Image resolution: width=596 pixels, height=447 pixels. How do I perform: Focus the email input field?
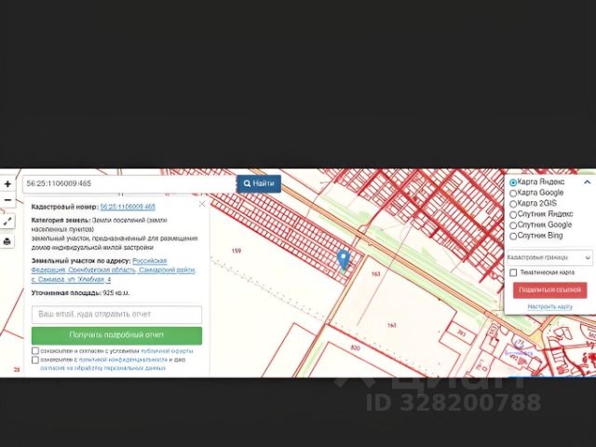(x=116, y=315)
